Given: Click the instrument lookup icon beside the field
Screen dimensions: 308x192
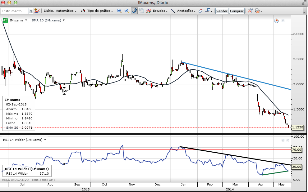Looking at the screenshot, I should (31, 11).
